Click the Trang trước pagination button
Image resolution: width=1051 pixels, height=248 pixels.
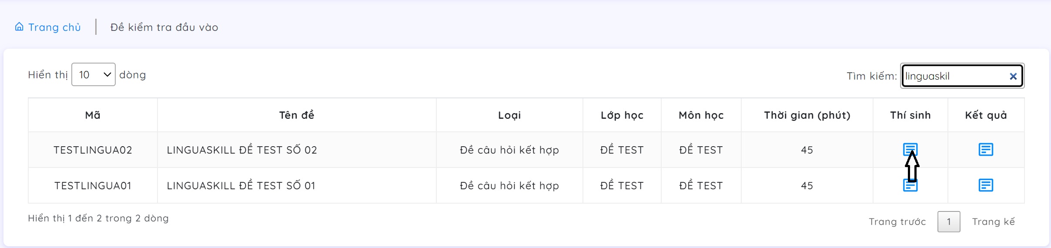click(x=897, y=222)
